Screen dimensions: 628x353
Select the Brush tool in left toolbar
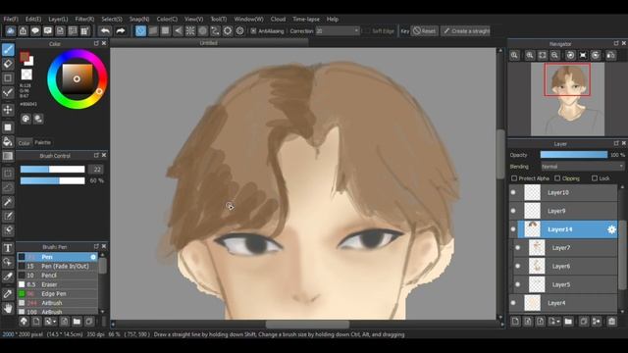tap(8, 50)
